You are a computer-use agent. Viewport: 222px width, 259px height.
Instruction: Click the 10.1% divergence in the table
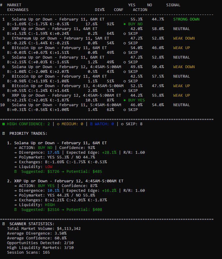pyautogui.click(x=91, y=100)
